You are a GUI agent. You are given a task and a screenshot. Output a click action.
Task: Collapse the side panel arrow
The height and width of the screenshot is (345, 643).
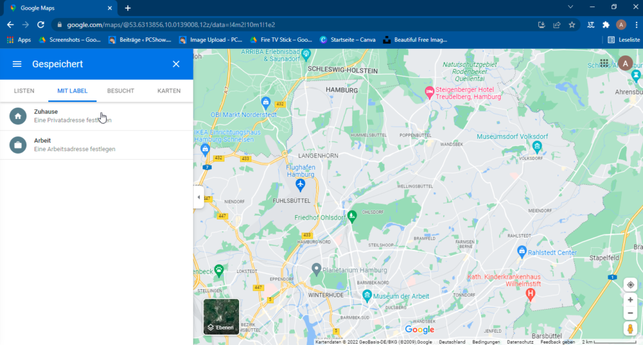[x=199, y=197]
